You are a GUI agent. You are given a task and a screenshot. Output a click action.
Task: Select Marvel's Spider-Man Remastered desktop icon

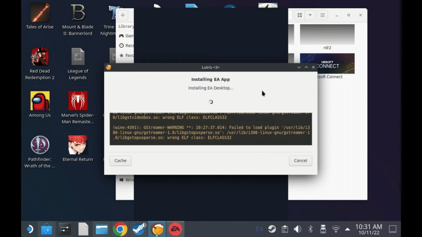point(78,107)
